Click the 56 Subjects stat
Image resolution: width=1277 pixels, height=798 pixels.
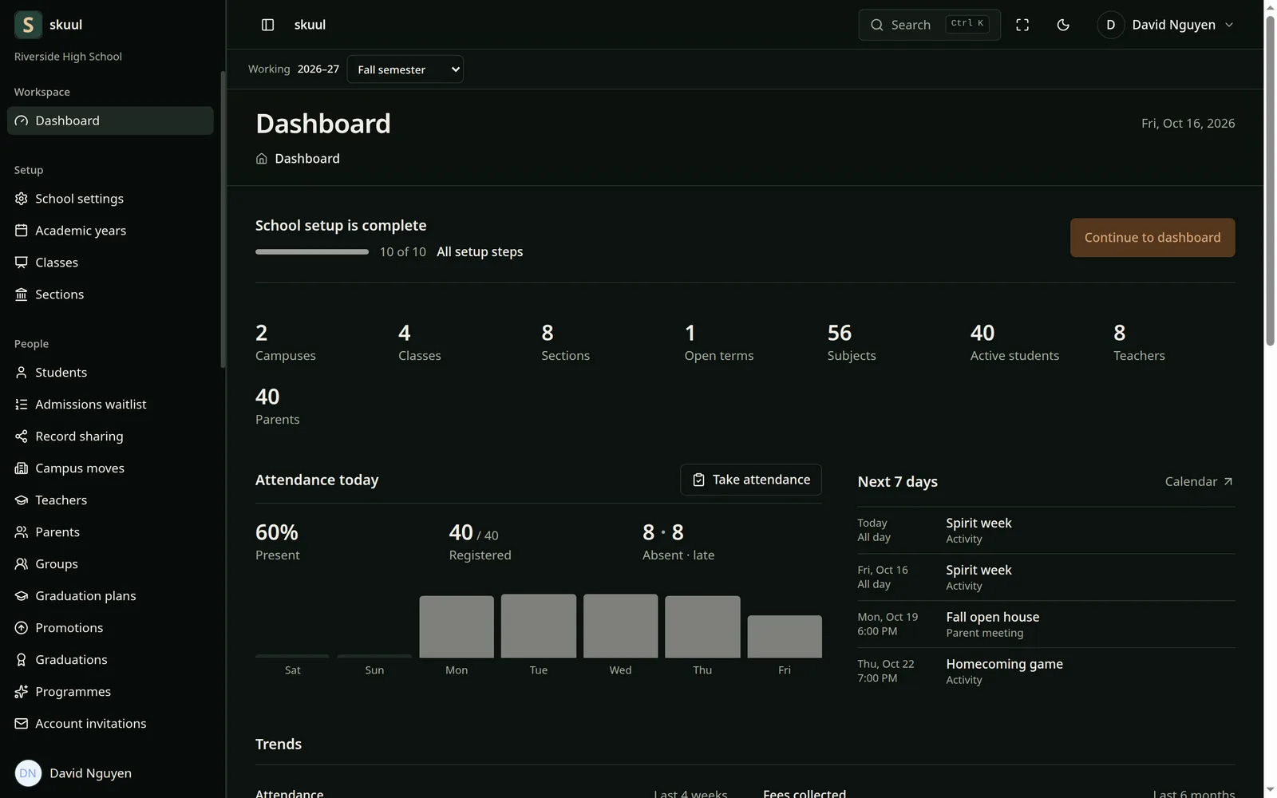[x=852, y=342]
